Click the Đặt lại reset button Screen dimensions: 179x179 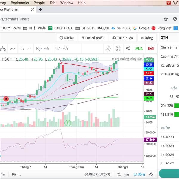(67, 38)
